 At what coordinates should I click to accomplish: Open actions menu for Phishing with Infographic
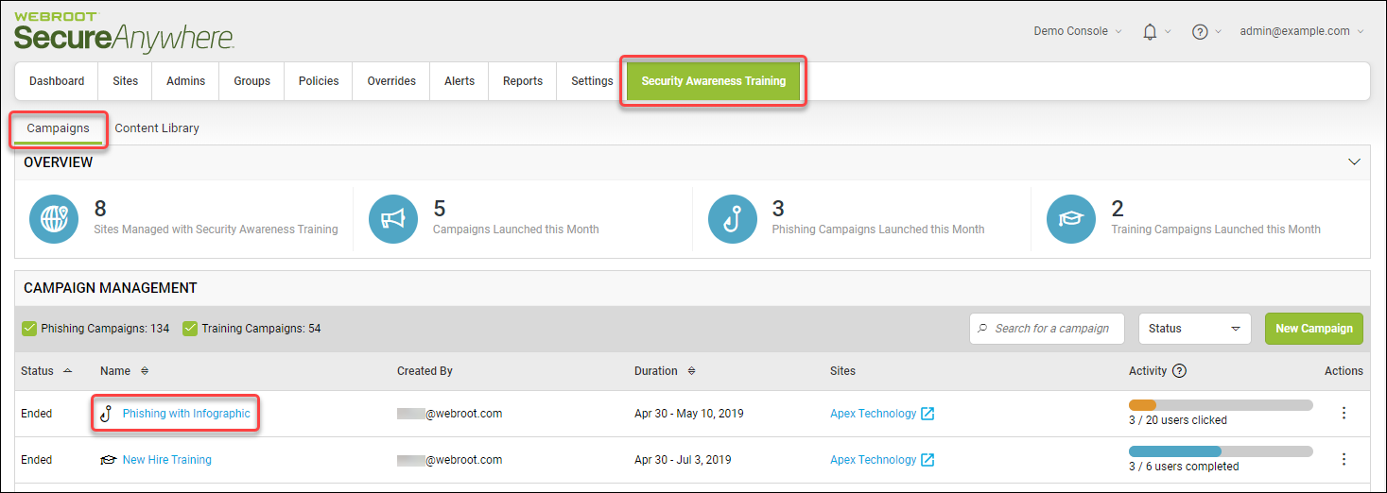point(1344,413)
